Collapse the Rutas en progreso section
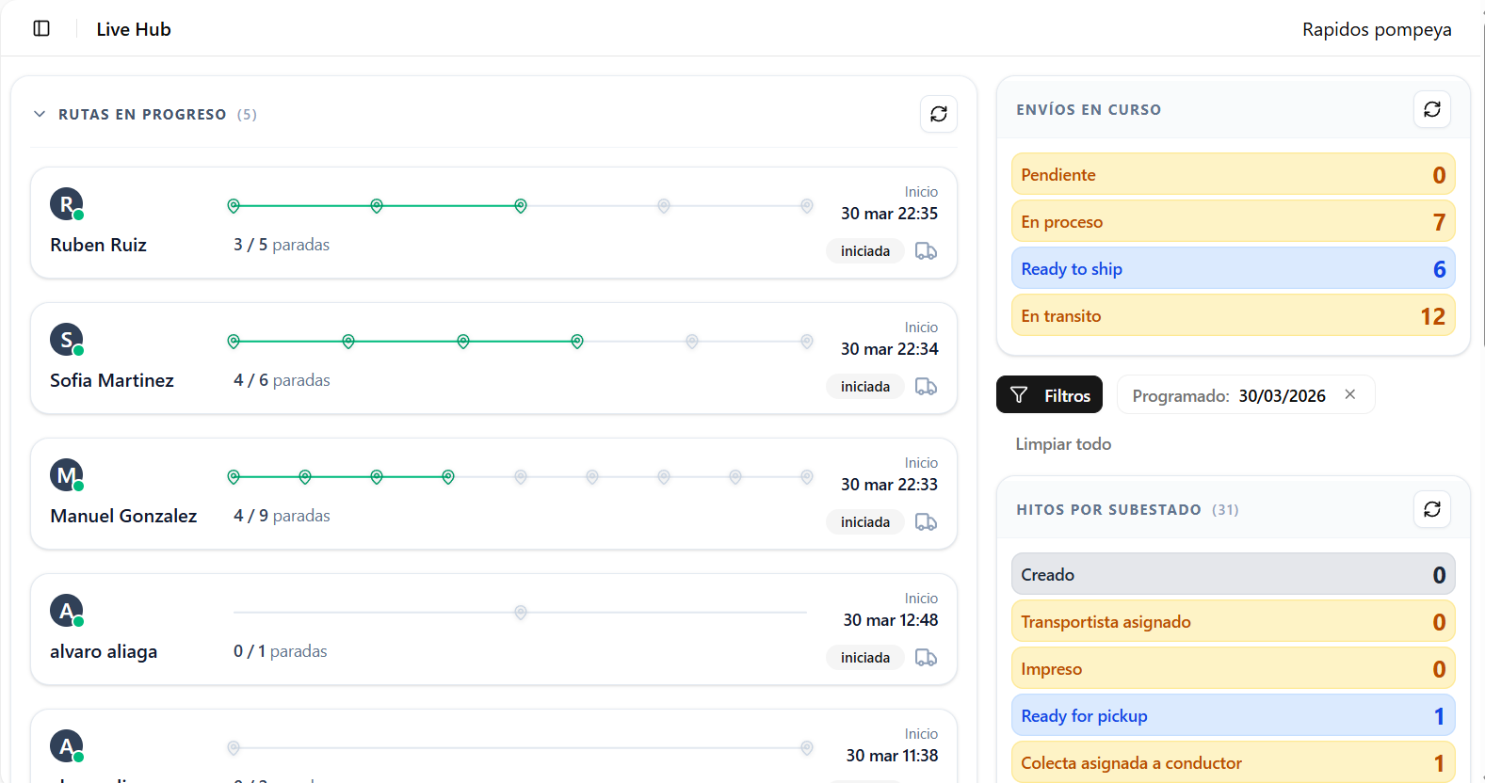This screenshot has height=783, width=1485. pos(40,114)
